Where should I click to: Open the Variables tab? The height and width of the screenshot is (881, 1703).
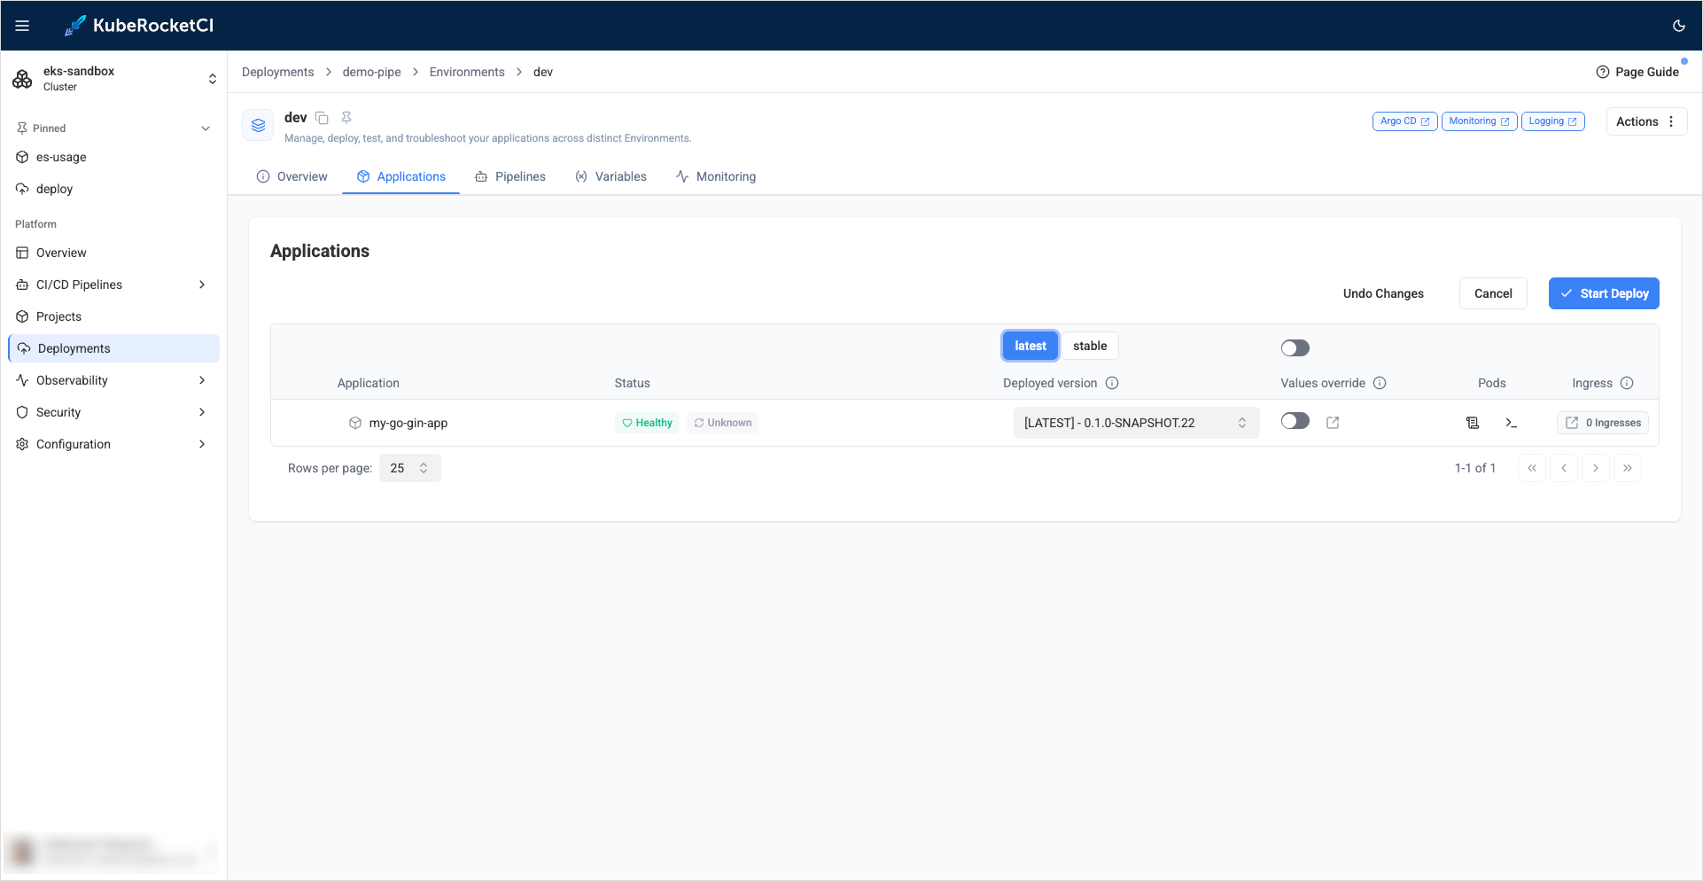click(611, 176)
